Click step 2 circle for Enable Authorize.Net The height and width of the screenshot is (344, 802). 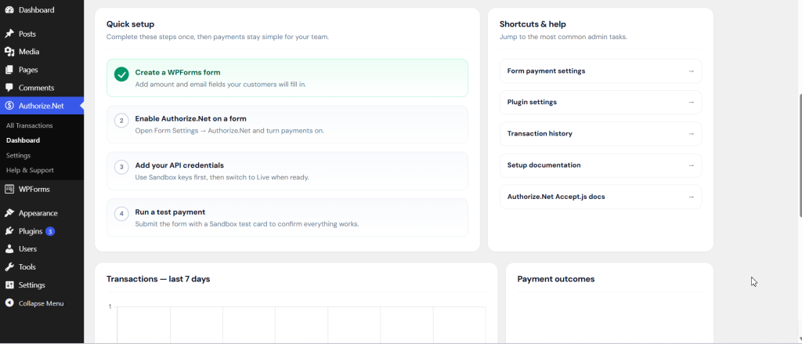(x=121, y=121)
